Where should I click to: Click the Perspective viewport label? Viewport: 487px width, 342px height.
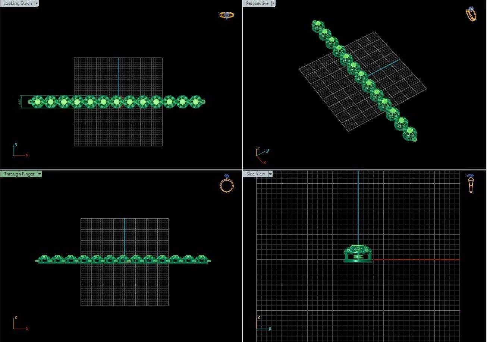coord(257,3)
